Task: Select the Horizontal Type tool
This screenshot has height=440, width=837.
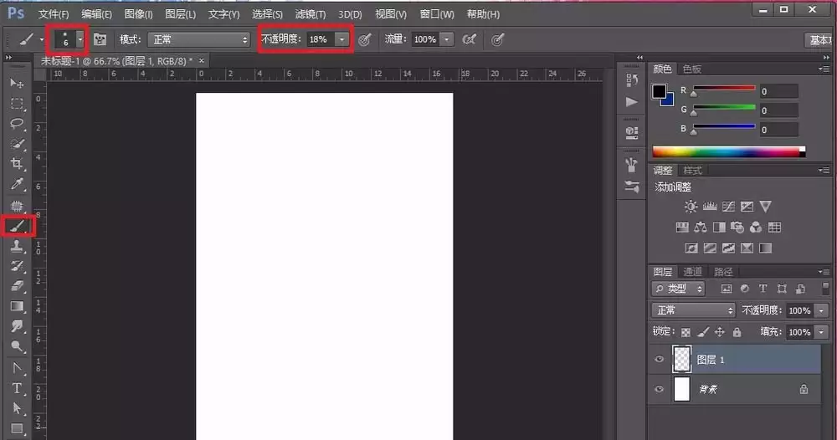Action: point(17,388)
